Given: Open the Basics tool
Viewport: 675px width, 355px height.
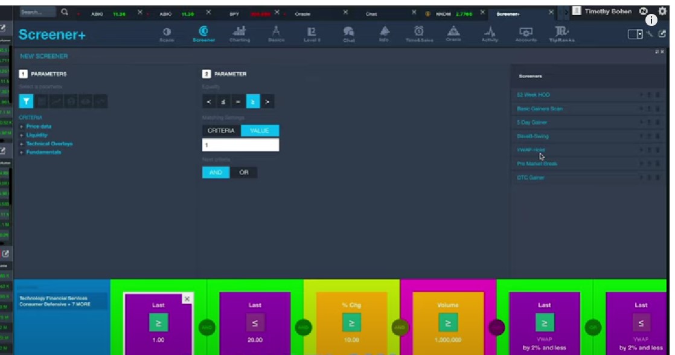Looking at the screenshot, I should pyautogui.click(x=276, y=34).
